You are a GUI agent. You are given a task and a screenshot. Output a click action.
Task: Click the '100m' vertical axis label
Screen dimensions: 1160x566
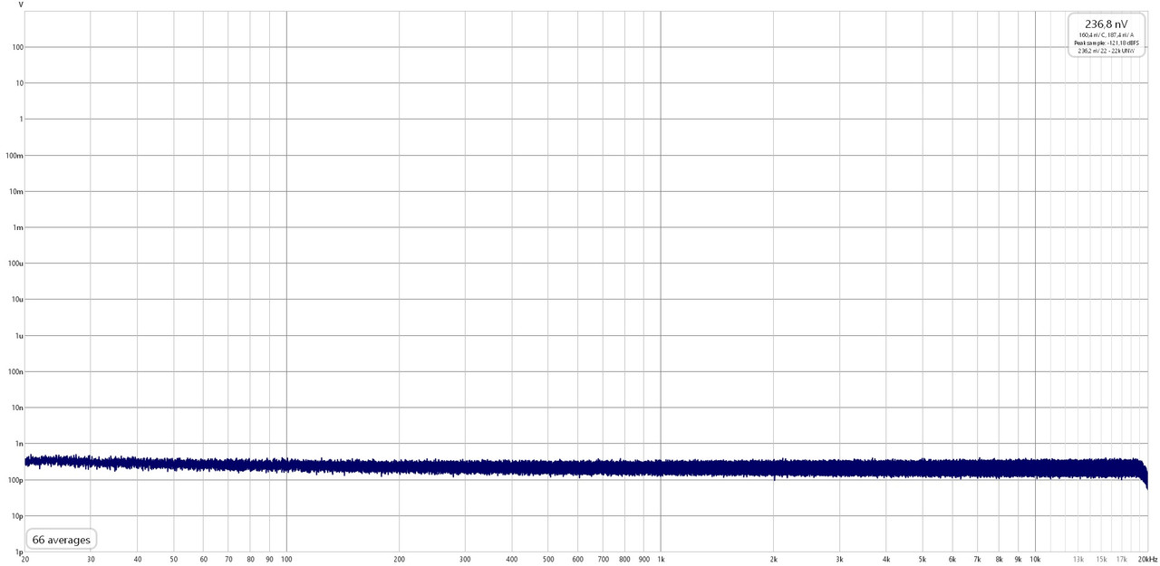tap(14, 155)
